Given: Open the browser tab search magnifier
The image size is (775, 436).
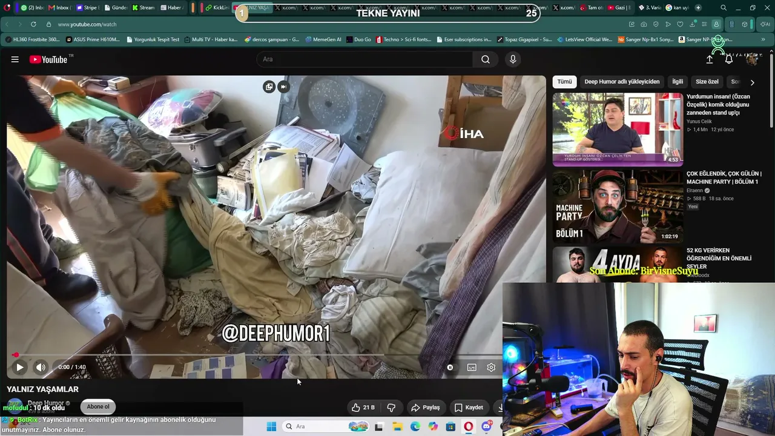Looking at the screenshot, I should coord(724,8).
